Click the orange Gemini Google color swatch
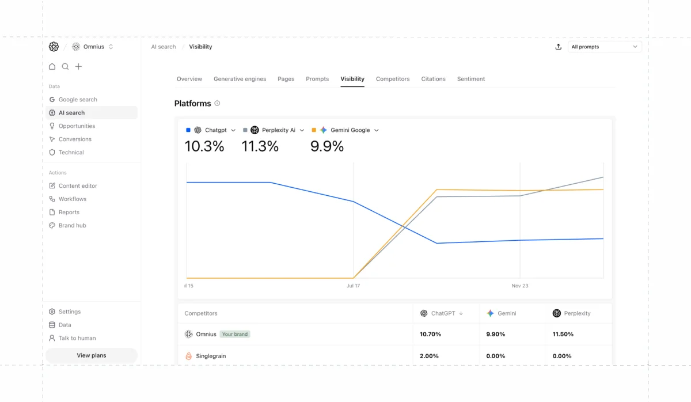Screen dimensions: 691x402 (x=314, y=131)
